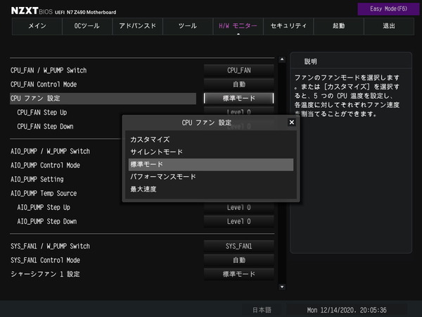Change CPU_FAN Control Mode 自動 value
The width and height of the screenshot is (422, 317).
coord(238,84)
